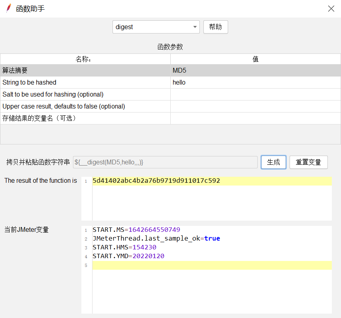
Task: Click the JMeterThread.last_sample_ok=true line
Action: [156, 239]
